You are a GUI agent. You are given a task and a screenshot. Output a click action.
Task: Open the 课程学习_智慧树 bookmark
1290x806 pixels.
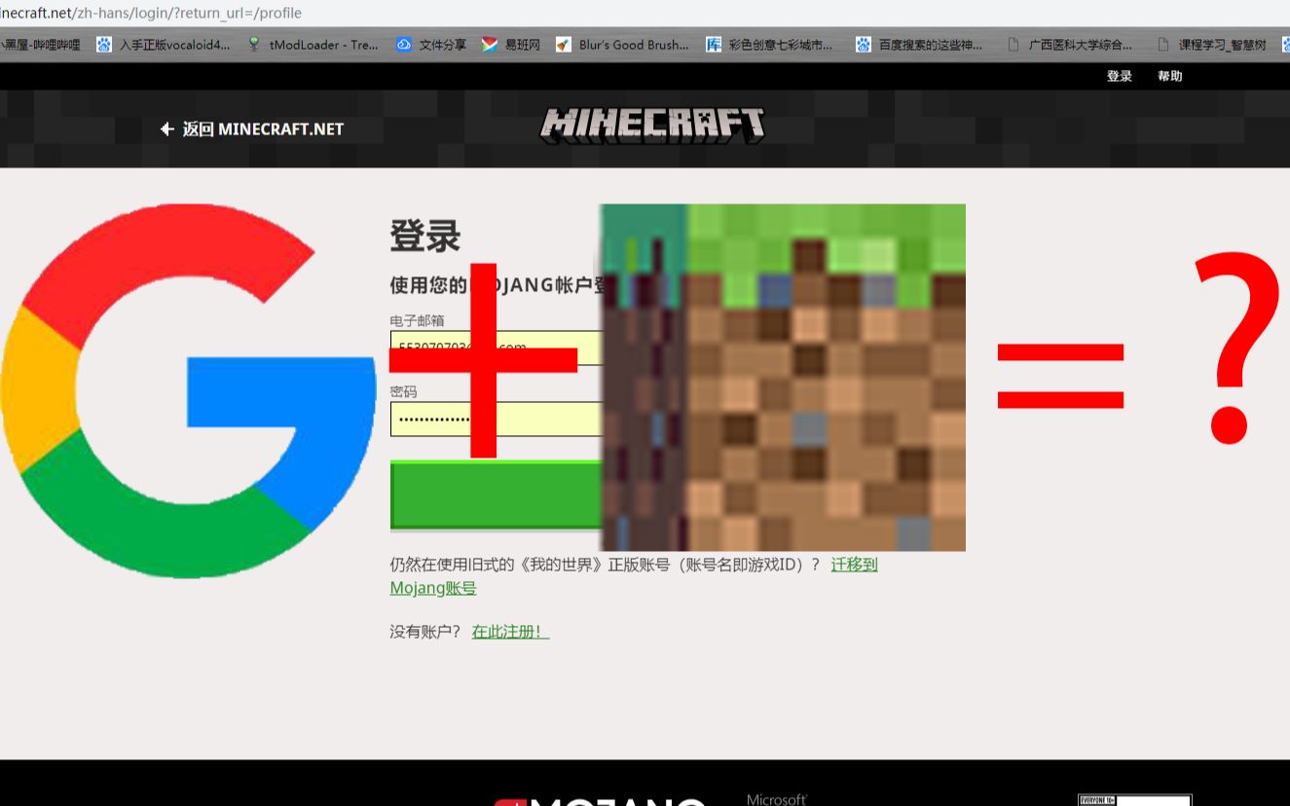1212,45
